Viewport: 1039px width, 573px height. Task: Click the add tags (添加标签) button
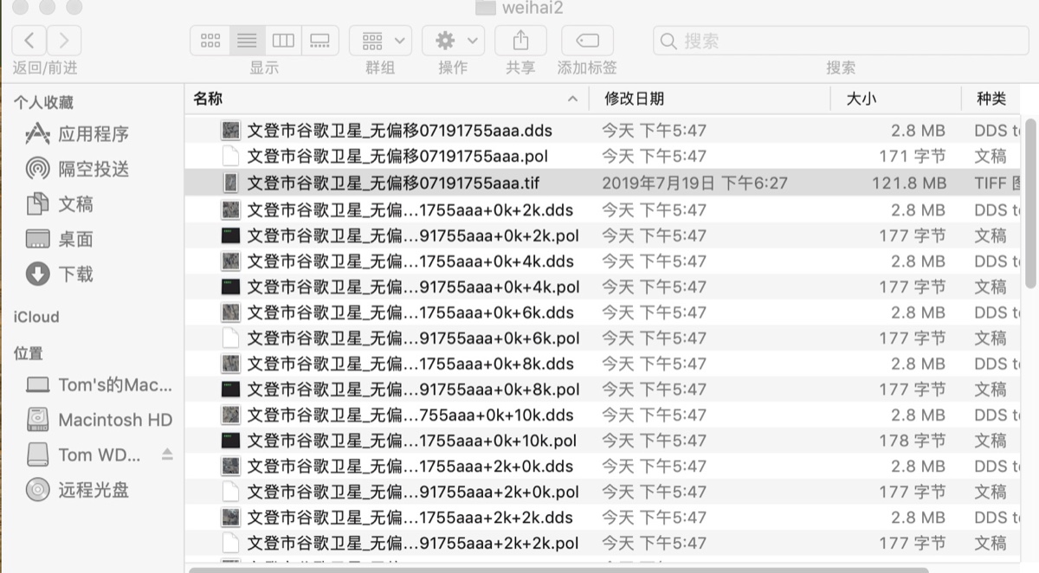[x=587, y=41]
